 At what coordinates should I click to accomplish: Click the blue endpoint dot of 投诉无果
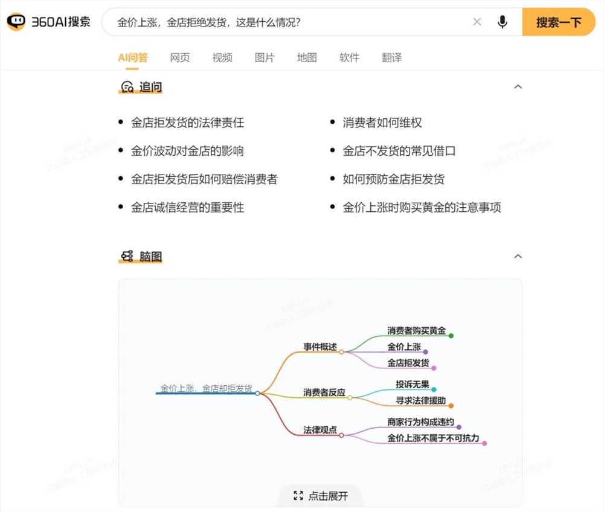(x=434, y=389)
